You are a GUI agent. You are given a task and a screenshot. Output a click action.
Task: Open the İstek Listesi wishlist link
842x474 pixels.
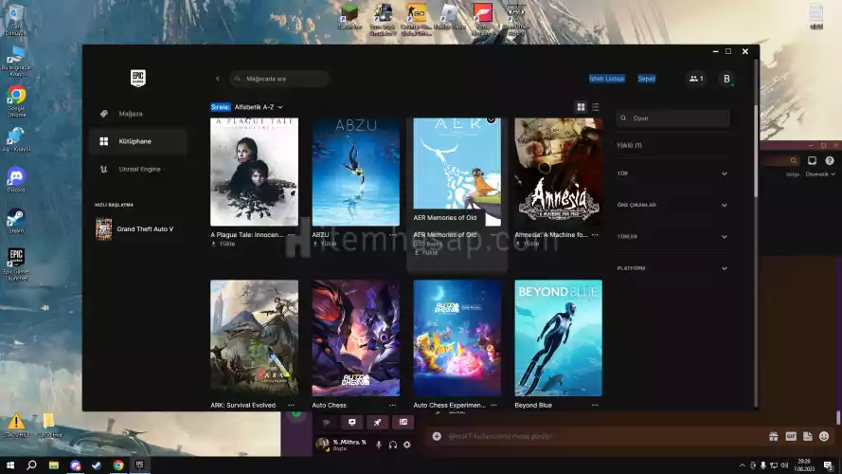click(x=607, y=79)
